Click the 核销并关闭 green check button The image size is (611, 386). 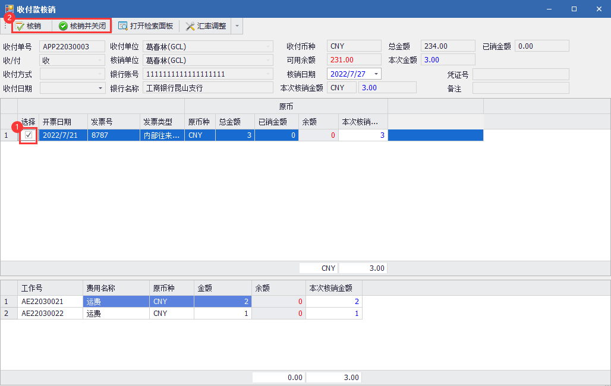[x=82, y=26]
